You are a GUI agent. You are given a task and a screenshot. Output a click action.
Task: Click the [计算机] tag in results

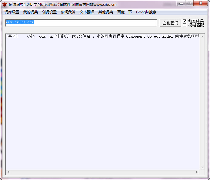(x=62, y=36)
